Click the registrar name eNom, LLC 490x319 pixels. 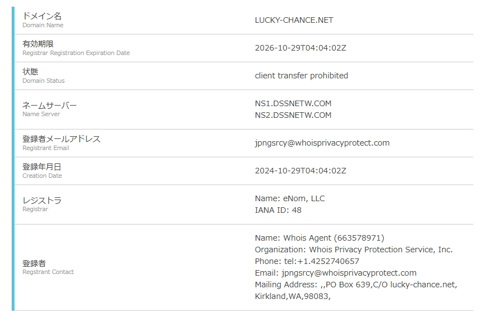tap(290, 198)
